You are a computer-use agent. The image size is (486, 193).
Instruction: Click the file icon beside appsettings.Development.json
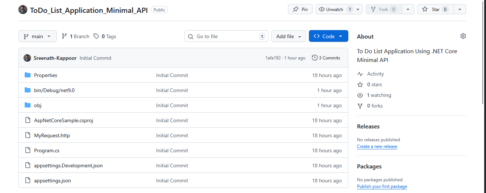28,165
